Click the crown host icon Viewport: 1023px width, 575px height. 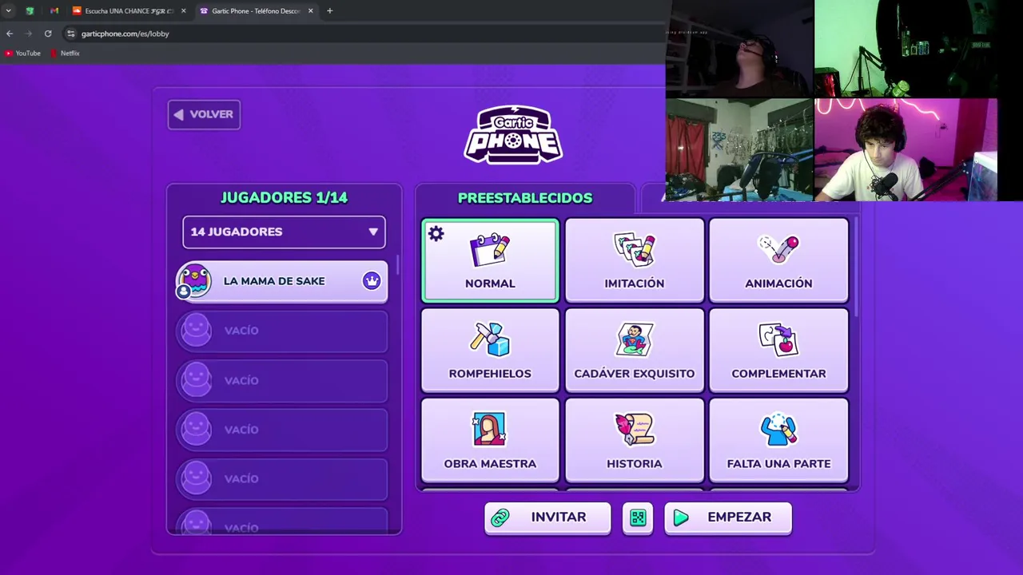372,280
